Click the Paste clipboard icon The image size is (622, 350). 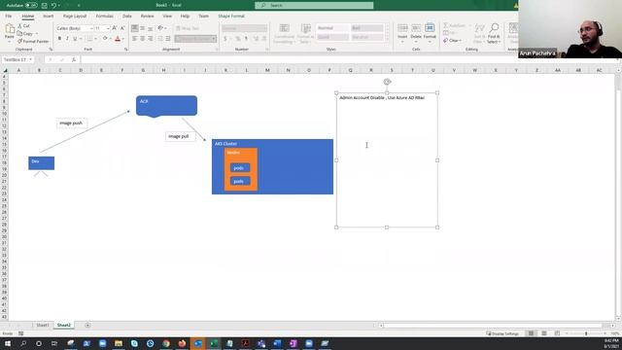(x=10, y=29)
